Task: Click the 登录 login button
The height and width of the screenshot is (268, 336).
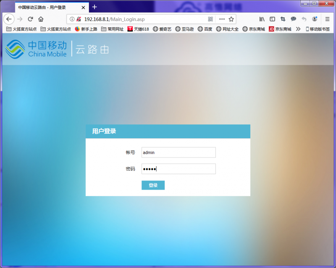Action: (x=153, y=185)
